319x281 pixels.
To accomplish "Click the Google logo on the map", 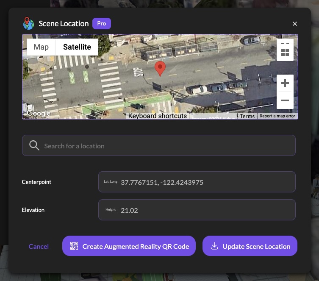I will tap(39, 113).
